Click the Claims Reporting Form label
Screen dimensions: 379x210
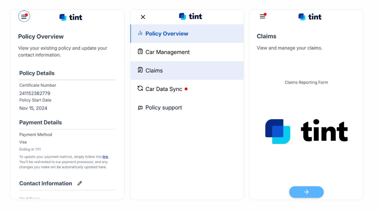click(306, 82)
